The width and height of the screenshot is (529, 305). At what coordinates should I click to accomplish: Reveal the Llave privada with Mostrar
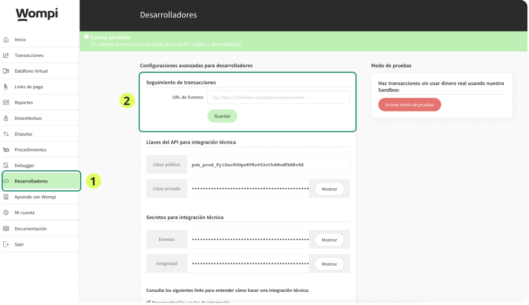(329, 188)
